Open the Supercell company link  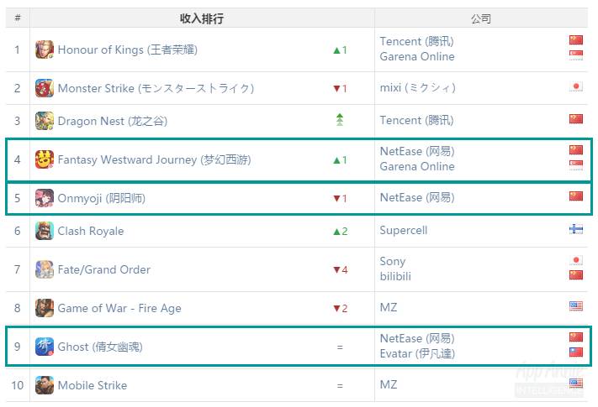pyautogui.click(x=404, y=231)
